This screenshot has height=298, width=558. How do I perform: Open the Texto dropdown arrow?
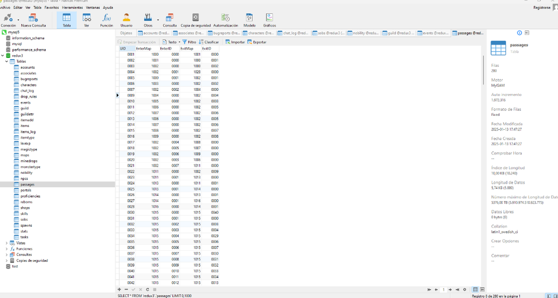point(179,42)
